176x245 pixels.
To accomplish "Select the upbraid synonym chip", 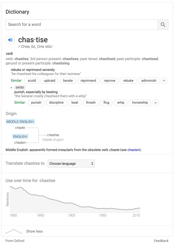I will tap(50, 81).
